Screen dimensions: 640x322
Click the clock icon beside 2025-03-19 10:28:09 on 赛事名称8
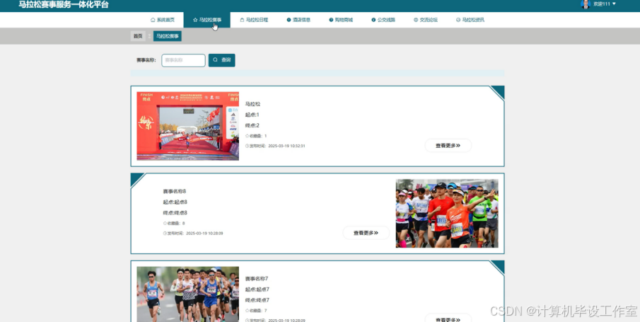coord(165,234)
